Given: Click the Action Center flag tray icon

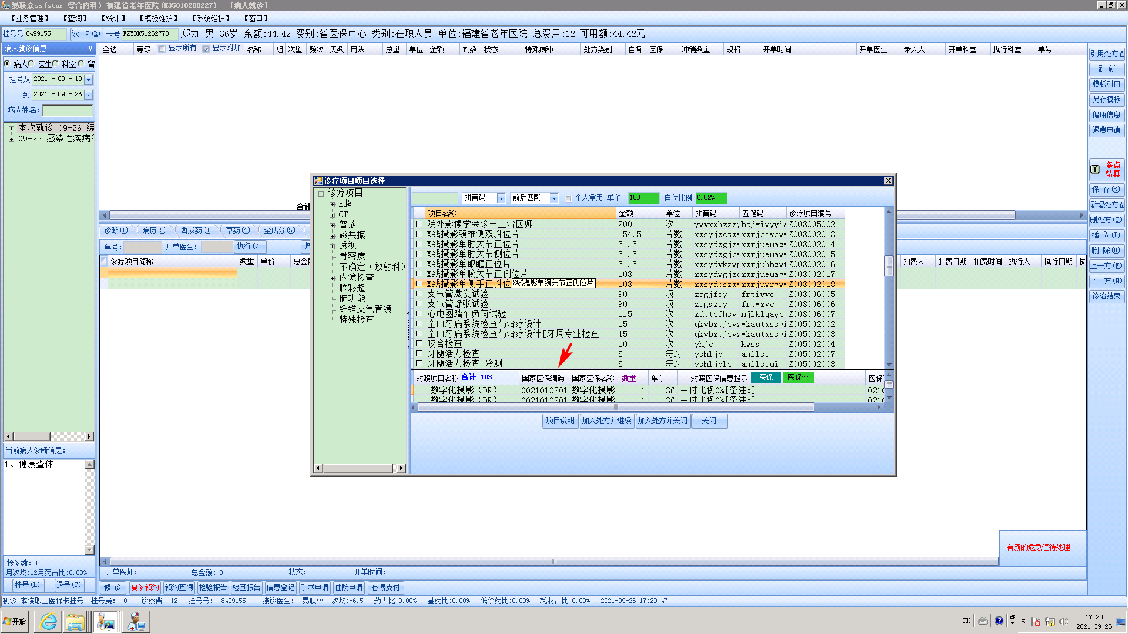Looking at the screenshot, I should click(1036, 621).
